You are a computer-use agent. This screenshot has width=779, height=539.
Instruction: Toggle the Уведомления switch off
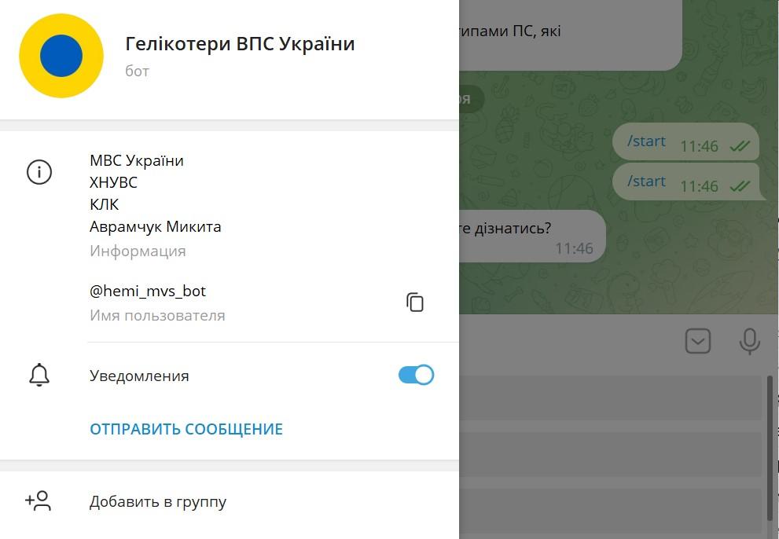[416, 375]
